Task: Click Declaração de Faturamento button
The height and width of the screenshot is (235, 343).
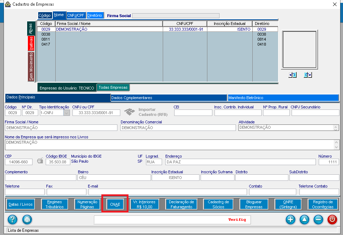Action: click(x=181, y=204)
